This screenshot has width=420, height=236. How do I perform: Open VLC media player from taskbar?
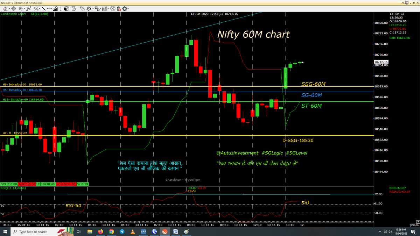133,231
